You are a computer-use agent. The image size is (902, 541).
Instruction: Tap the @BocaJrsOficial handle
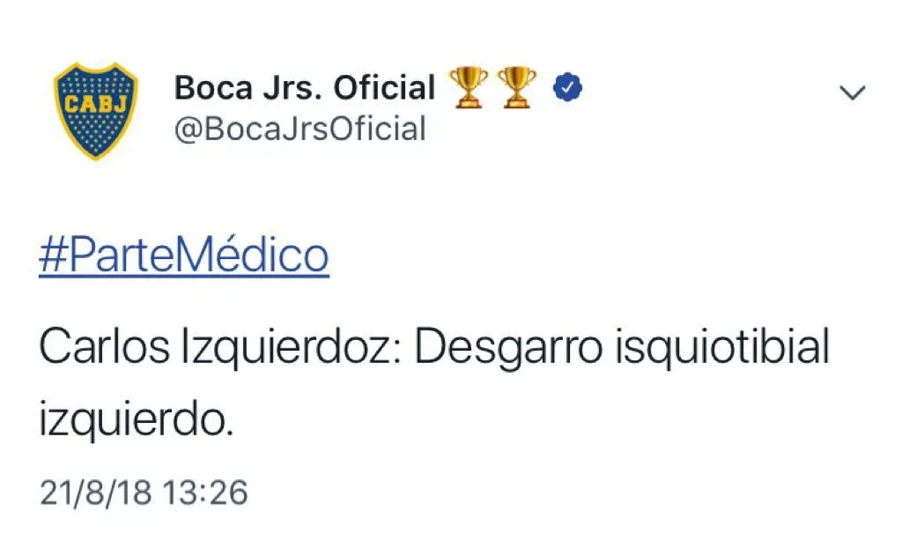tap(300, 130)
